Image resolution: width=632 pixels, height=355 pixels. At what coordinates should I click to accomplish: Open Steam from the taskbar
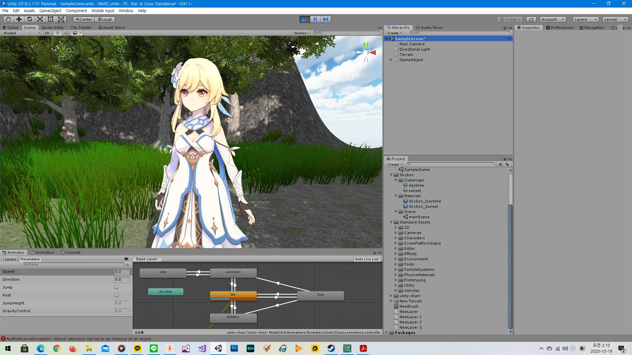(331, 348)
